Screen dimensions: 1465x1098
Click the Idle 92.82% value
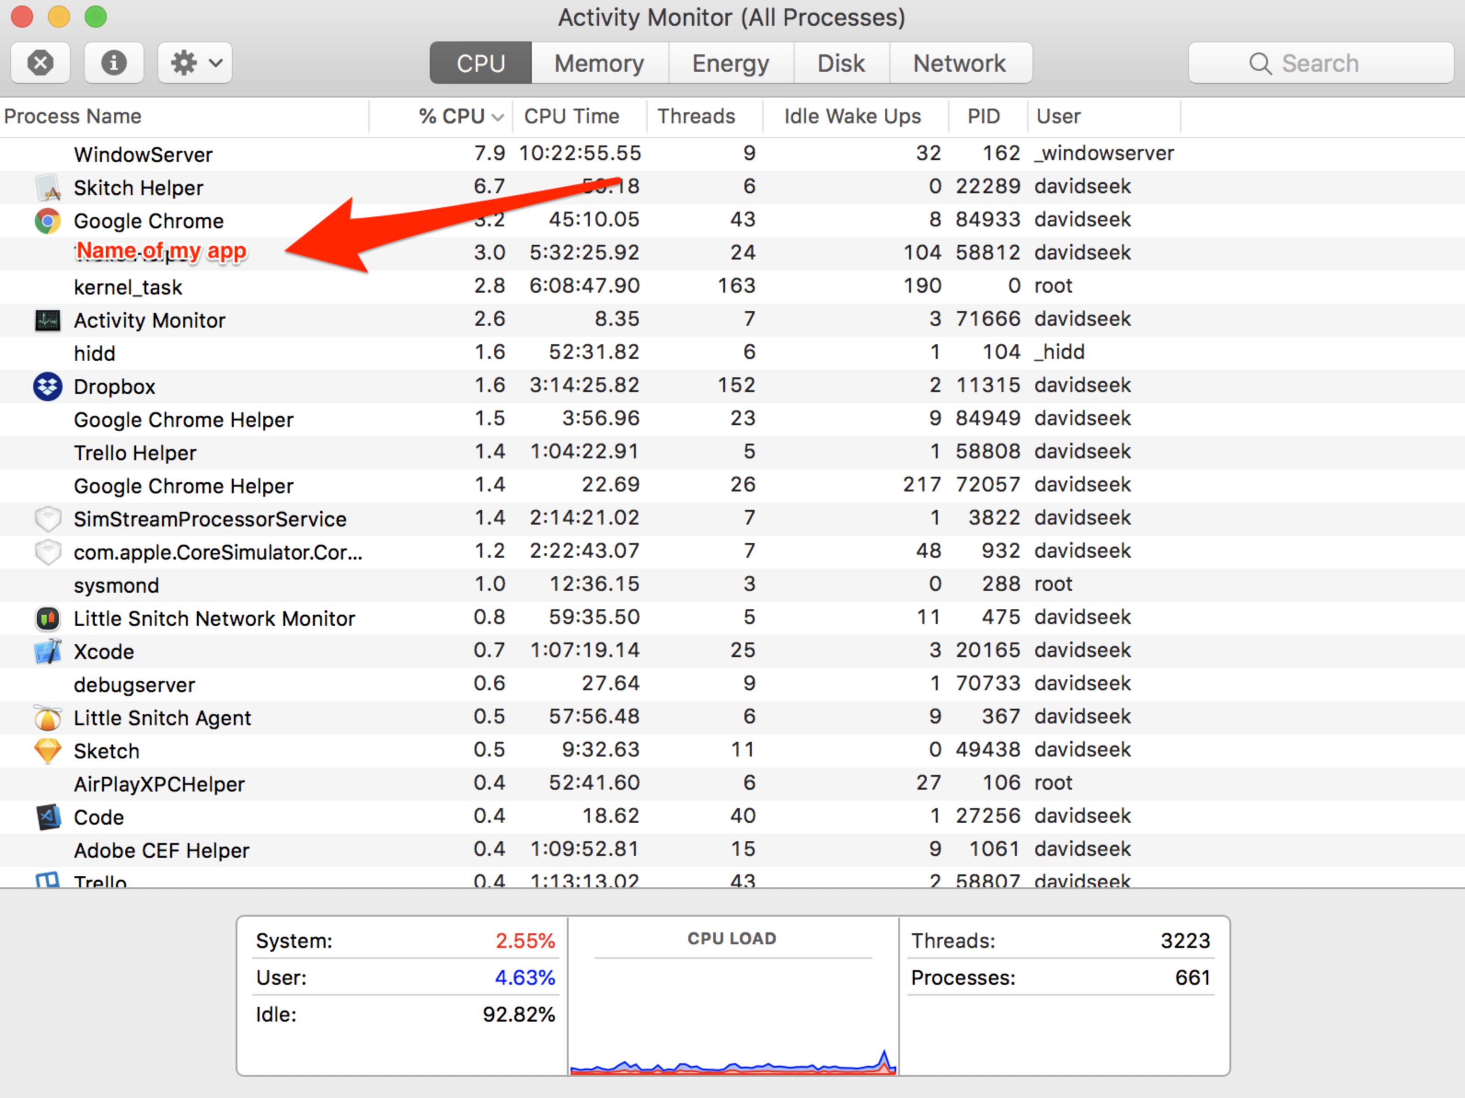coord(519,1015)
